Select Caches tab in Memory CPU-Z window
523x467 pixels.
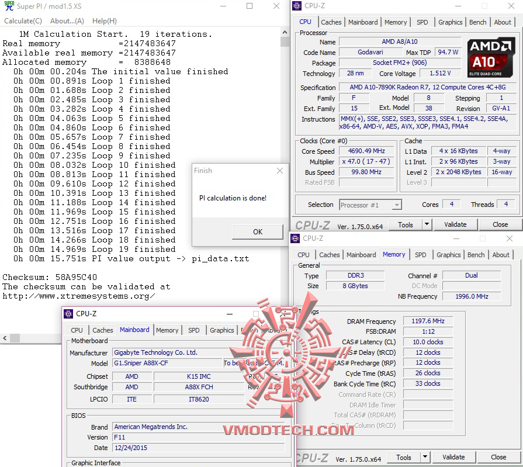click(329, 255)
